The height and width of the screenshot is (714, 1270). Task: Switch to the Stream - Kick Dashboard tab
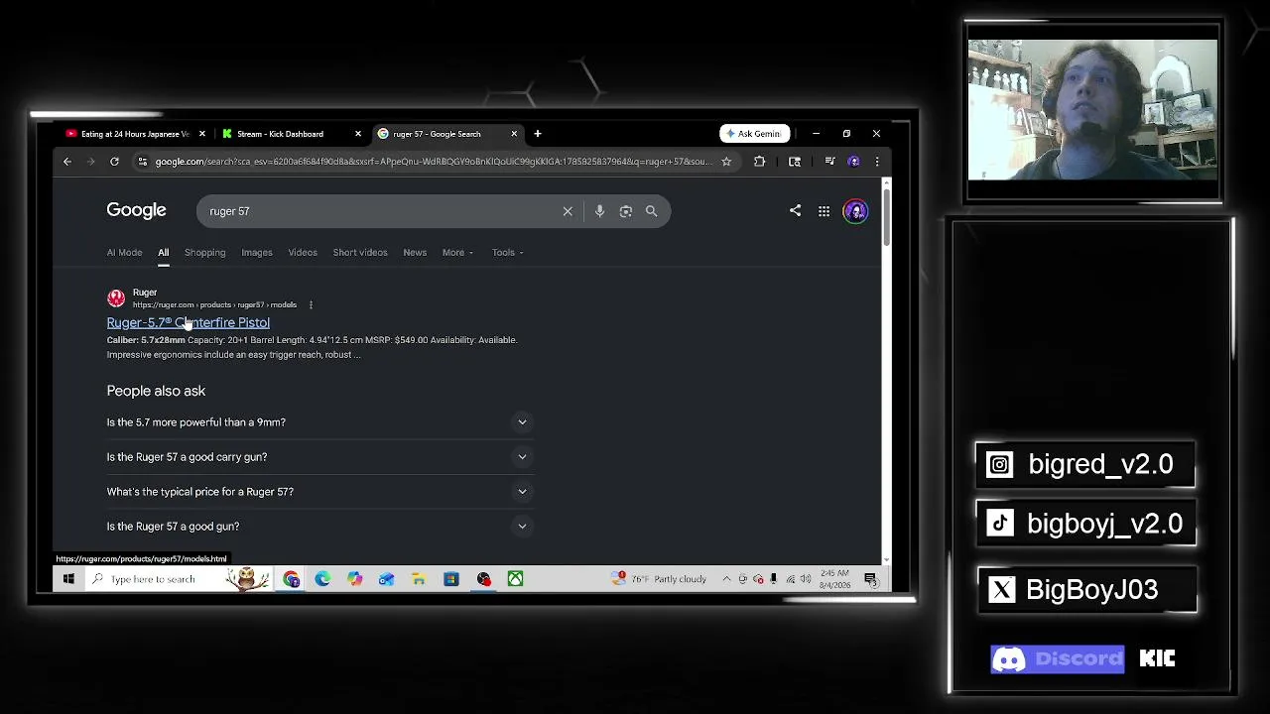(x=291, y=134)
